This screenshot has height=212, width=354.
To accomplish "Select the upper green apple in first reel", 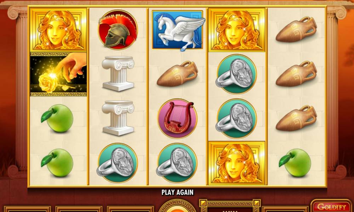I will pyautogui.click(x=57, y=118).
